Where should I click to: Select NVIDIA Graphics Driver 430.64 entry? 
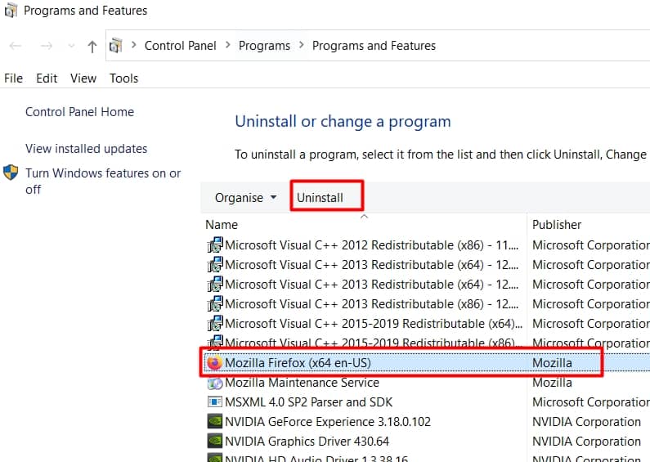(307, 442)
